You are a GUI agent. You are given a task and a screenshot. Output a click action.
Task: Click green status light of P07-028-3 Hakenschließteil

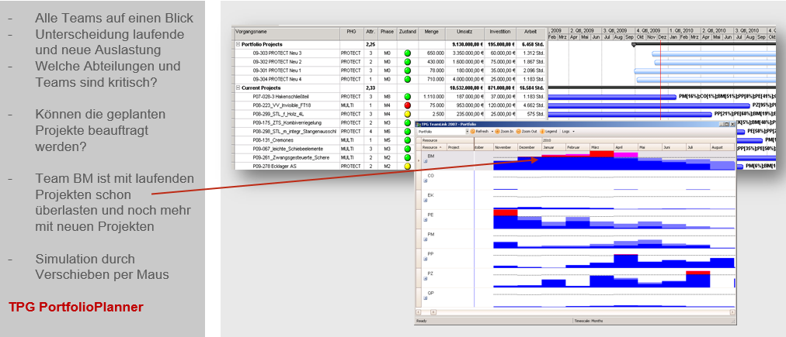408,96
